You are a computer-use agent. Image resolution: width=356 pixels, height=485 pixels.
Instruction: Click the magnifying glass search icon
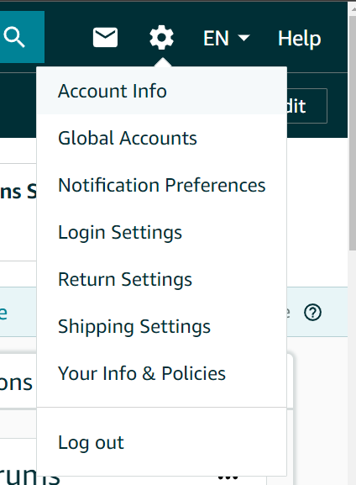14,38
